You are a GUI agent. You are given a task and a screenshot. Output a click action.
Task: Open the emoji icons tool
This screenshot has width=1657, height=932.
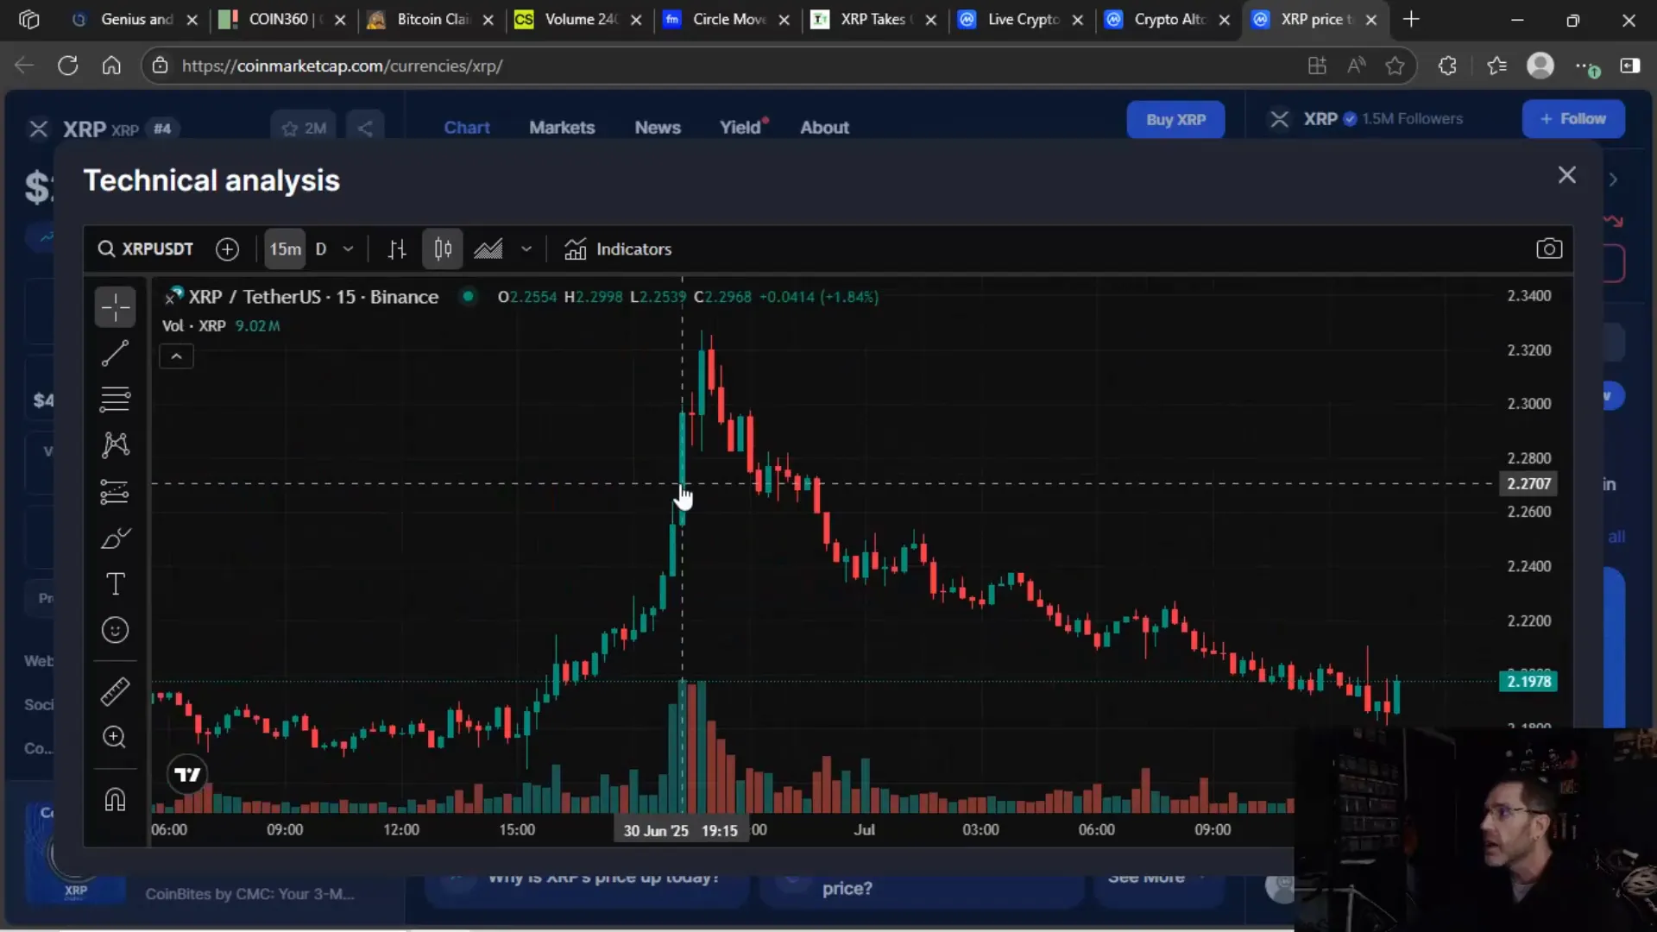tap(115, 630)
